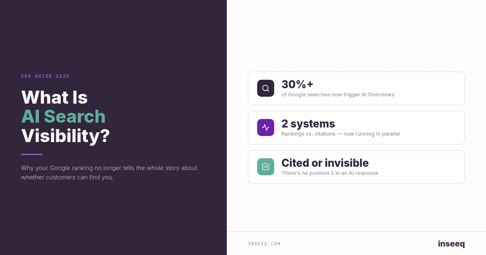Select the "2 systems" card heading
The width and height of the screenshot is (486, 255).
(x=308, y=123)
